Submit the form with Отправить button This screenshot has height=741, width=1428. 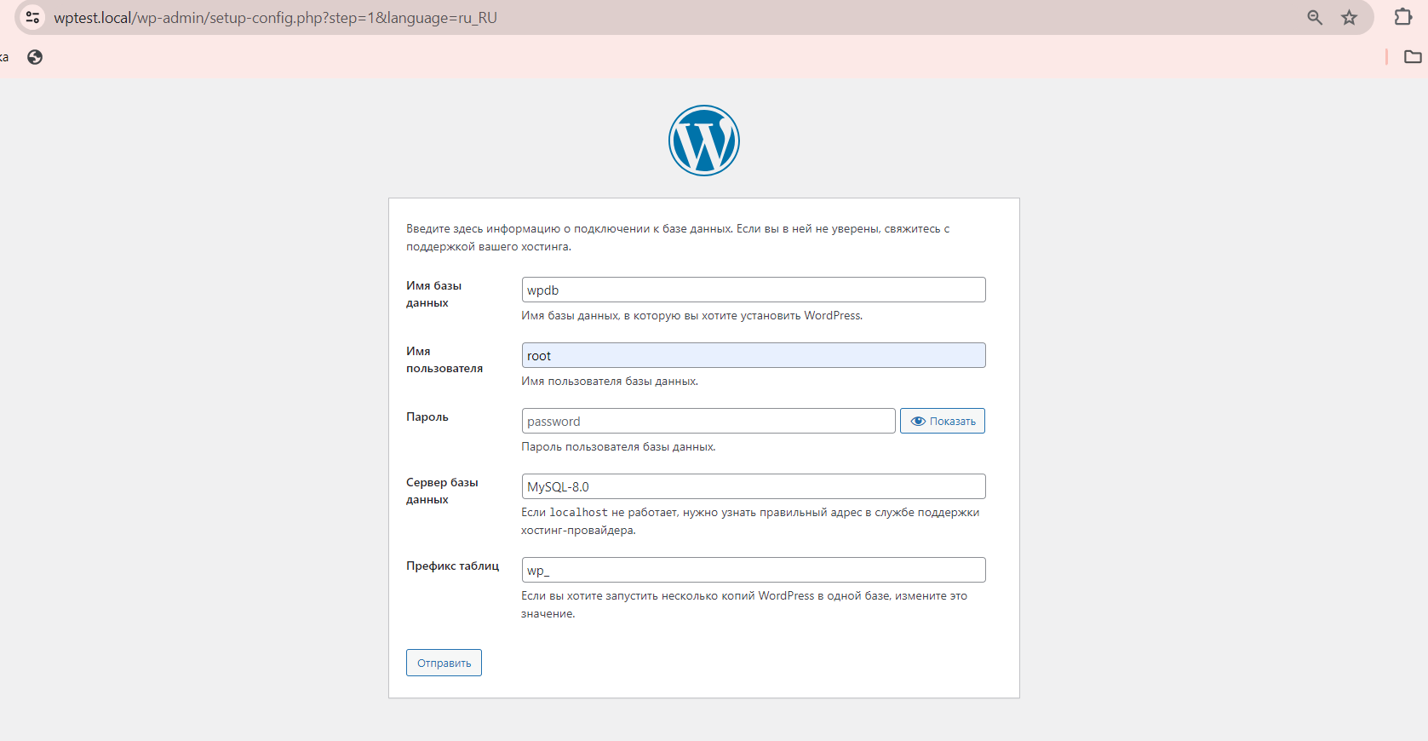(444, 663)
